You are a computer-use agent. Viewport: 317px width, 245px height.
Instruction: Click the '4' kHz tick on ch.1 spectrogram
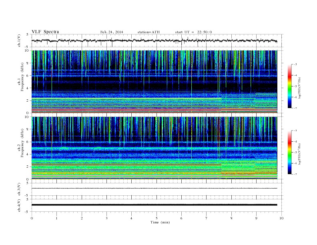pyautogui.click(x=28, y=88)
